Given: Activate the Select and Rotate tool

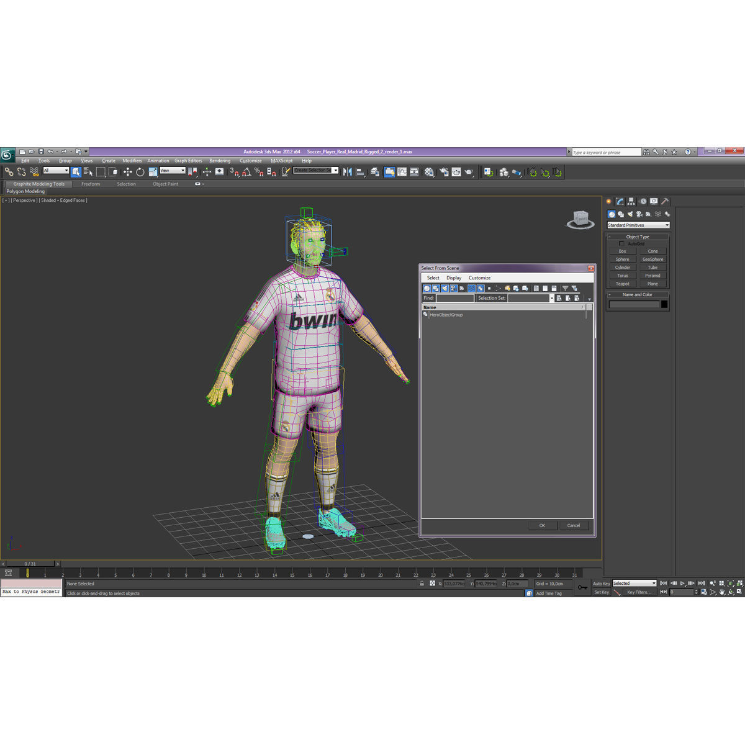Looking at the screenshot, I should point(140,172).
